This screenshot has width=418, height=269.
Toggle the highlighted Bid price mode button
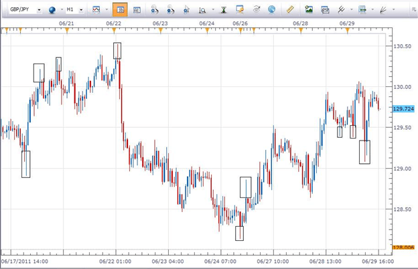120,9
